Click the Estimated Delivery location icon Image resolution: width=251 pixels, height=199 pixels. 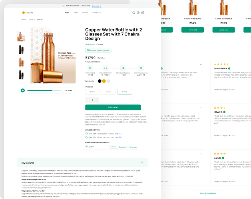(141, 68)
